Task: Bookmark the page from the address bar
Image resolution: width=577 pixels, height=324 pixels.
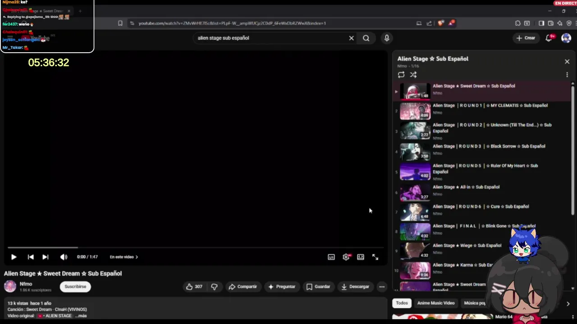Action: pos(120,23)
